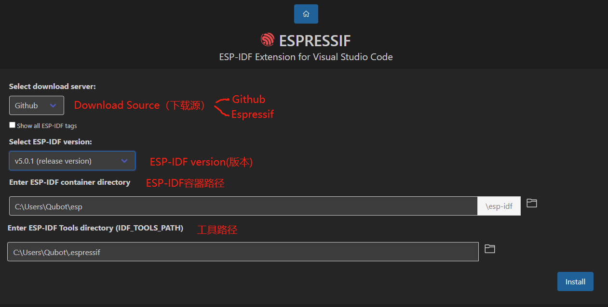
Task: Click the red "Download Source" annotation text
Action: pyautogui.click(x=117, y=105)
